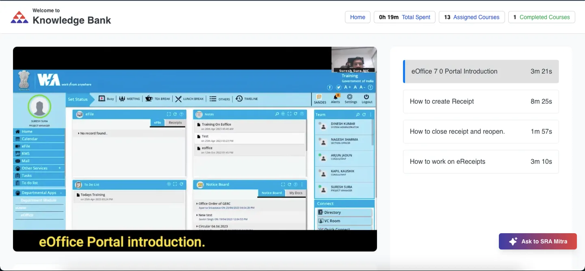Screen dimensions: 585x271
Task: Open the How to create Receipt lesson
Action: 481,102
